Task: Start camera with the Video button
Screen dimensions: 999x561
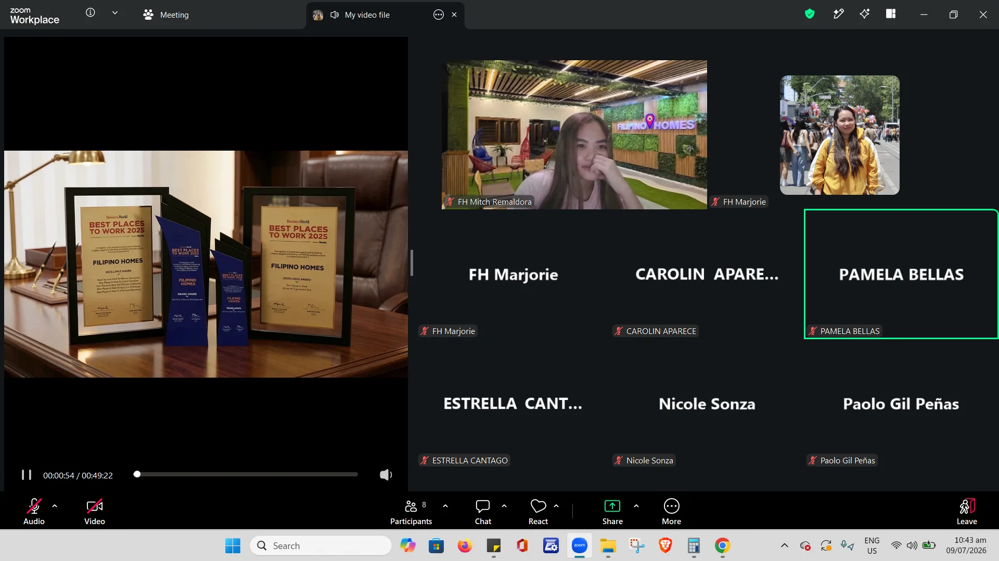Action: coord(95,511)
